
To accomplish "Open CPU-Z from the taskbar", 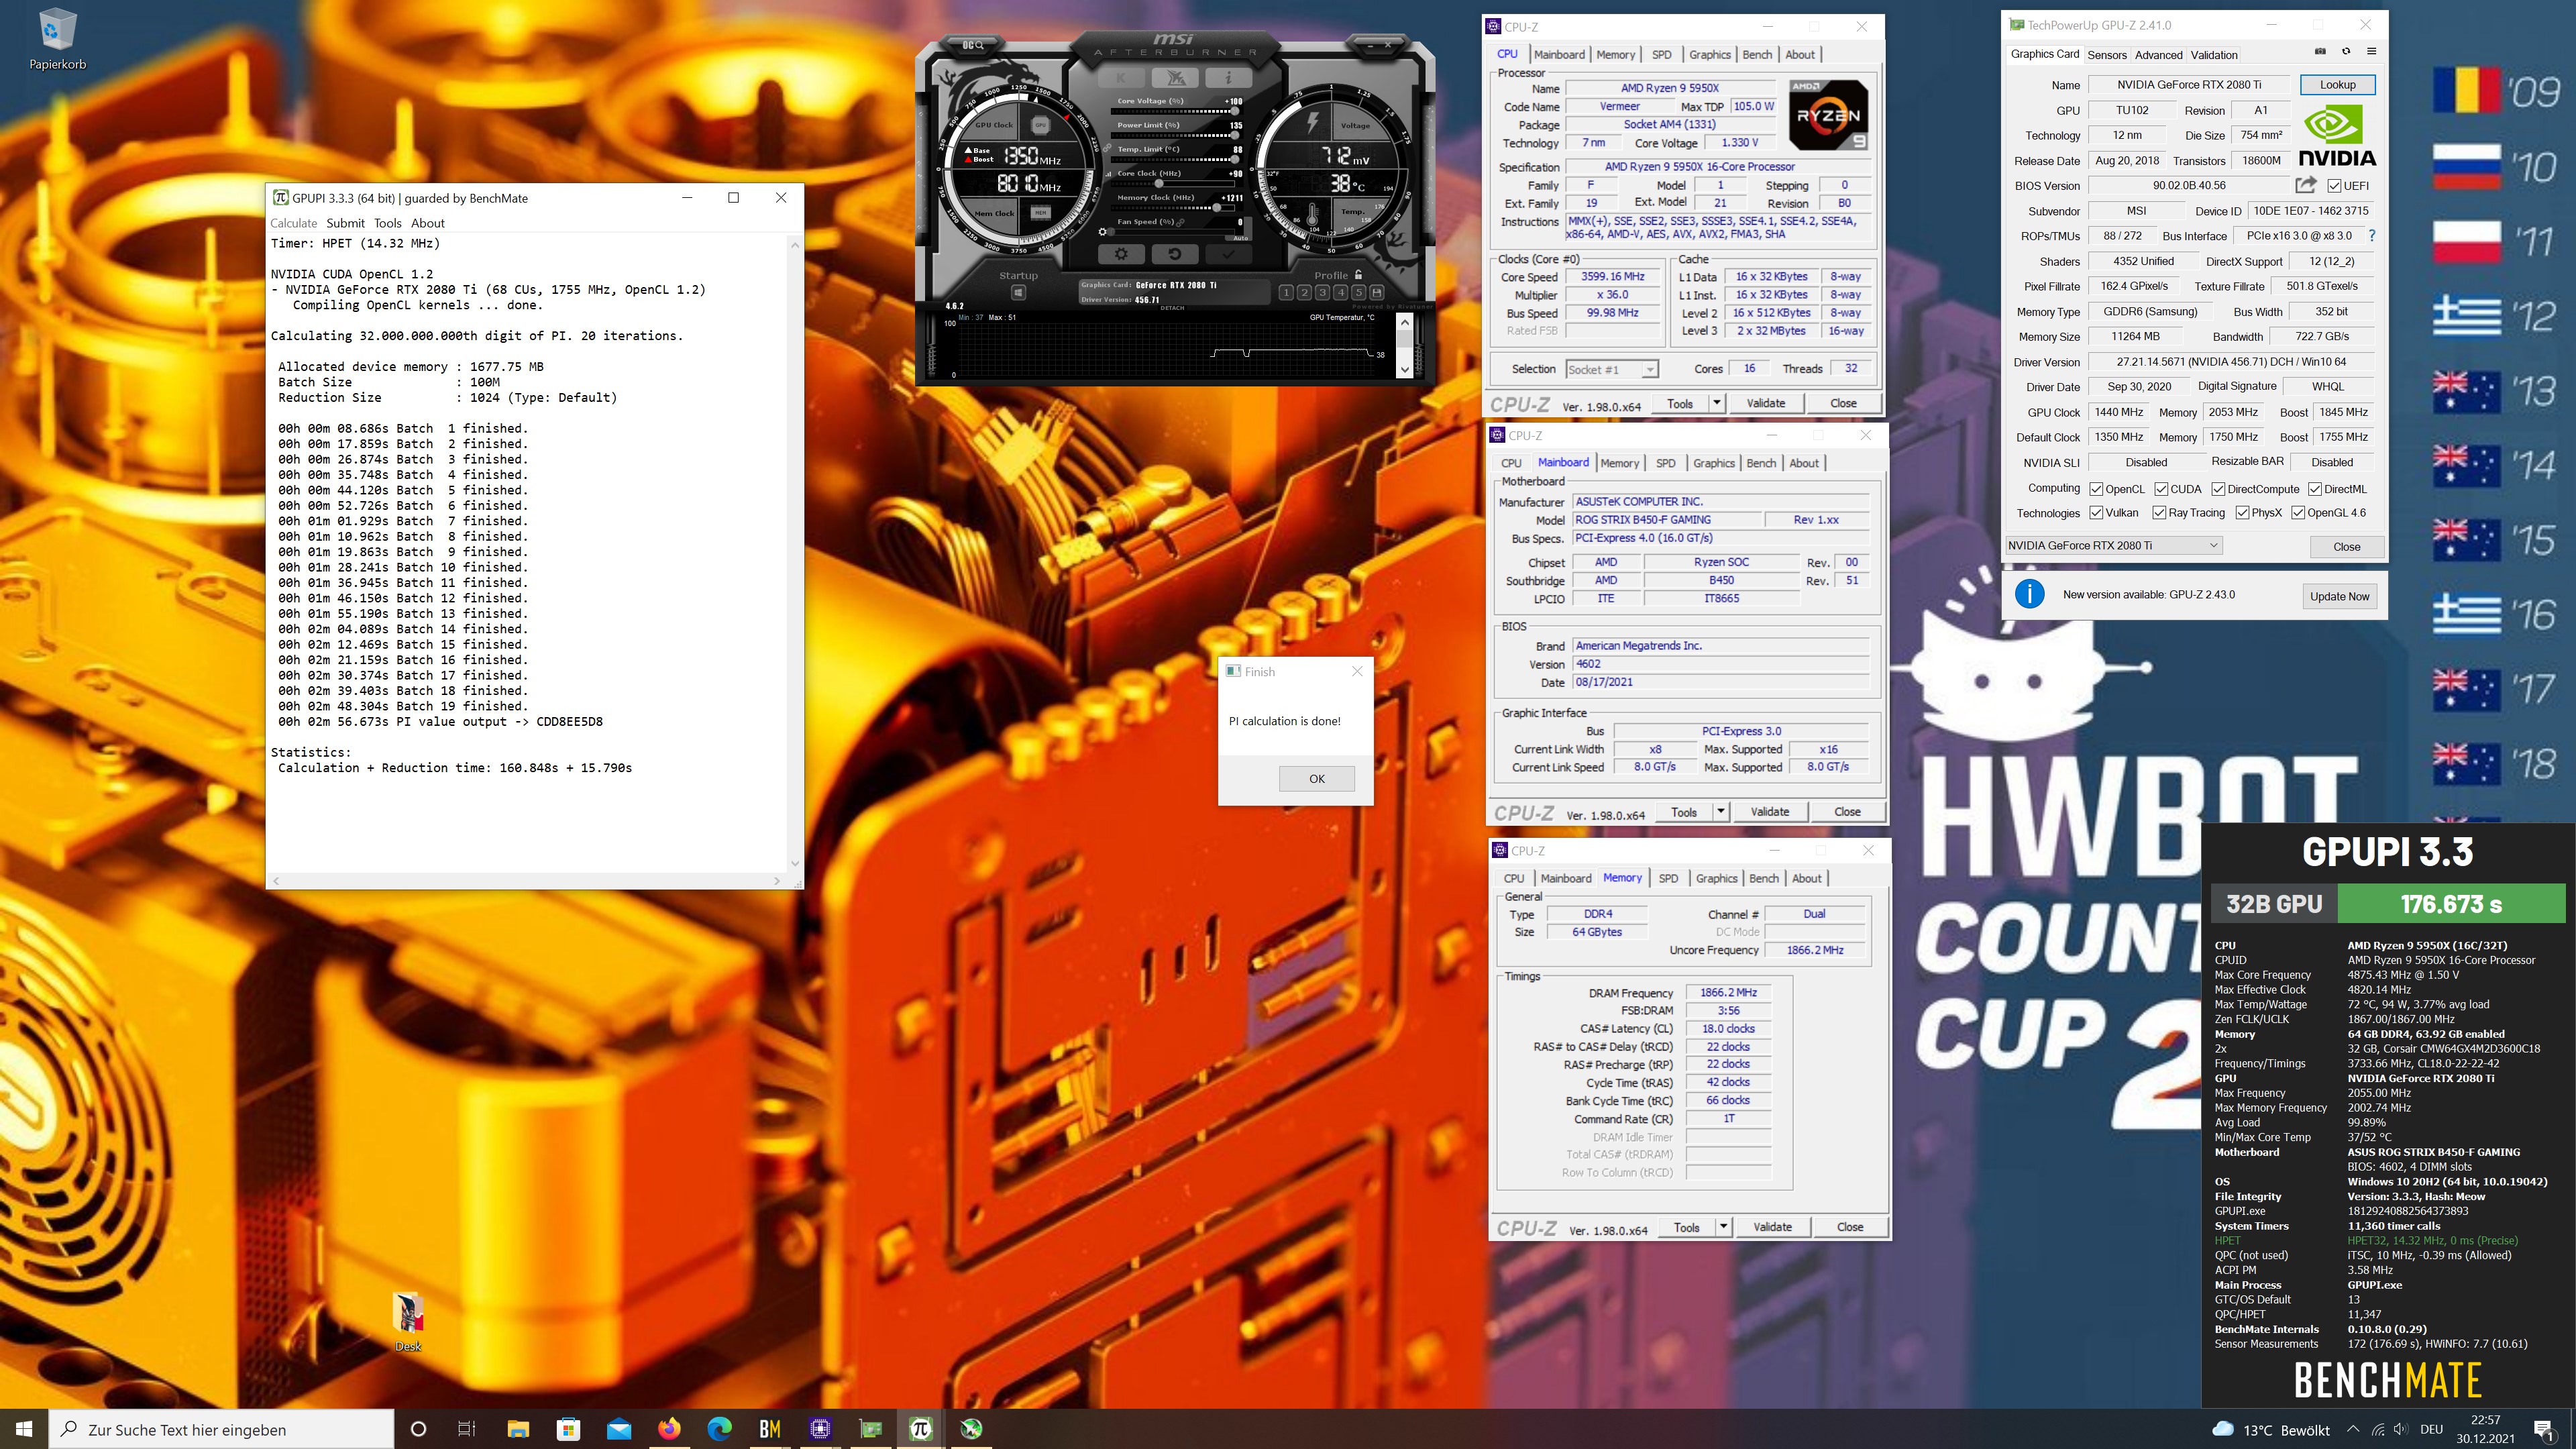I will click(x=820, y=1429).
